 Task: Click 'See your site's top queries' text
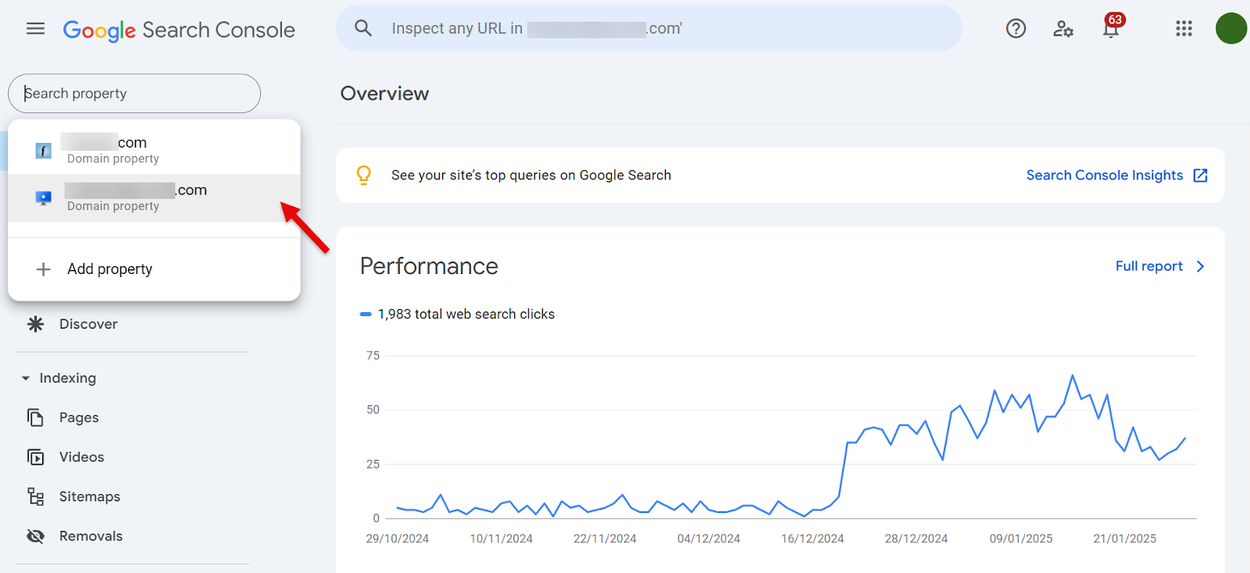(x=531, y=176)
